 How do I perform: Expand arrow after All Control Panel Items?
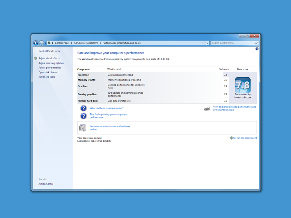[x=100, y=43]
